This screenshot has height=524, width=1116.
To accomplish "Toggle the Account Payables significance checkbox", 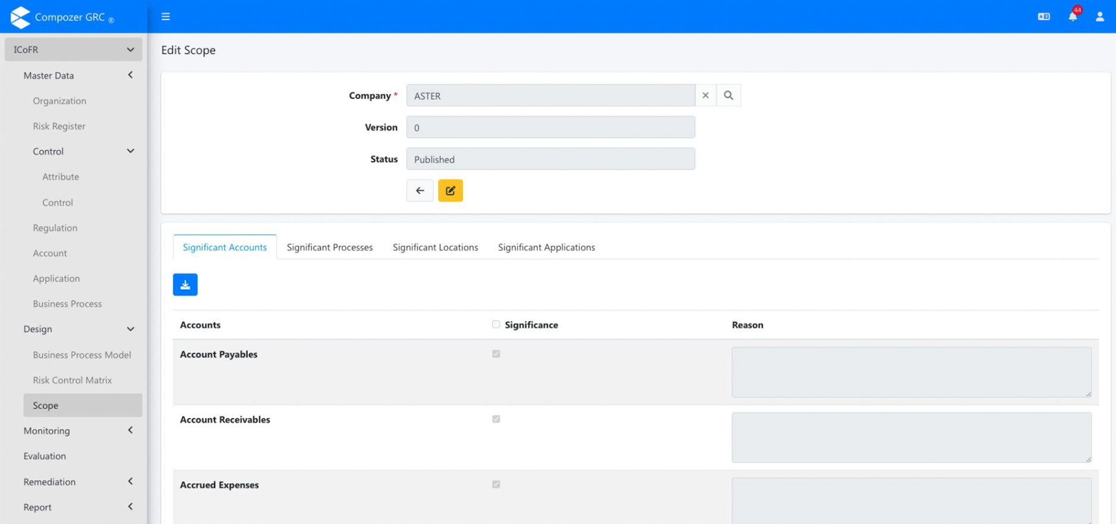I will point(496,354).
